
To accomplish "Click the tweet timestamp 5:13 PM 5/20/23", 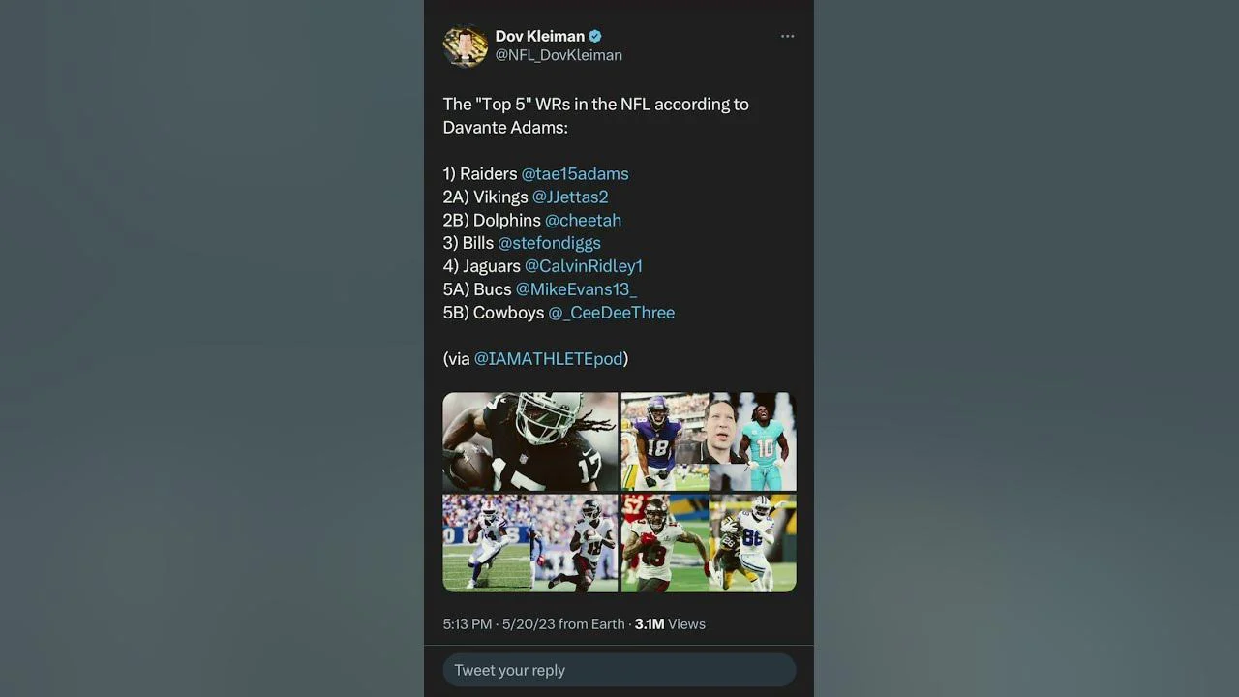I will 533,624.
